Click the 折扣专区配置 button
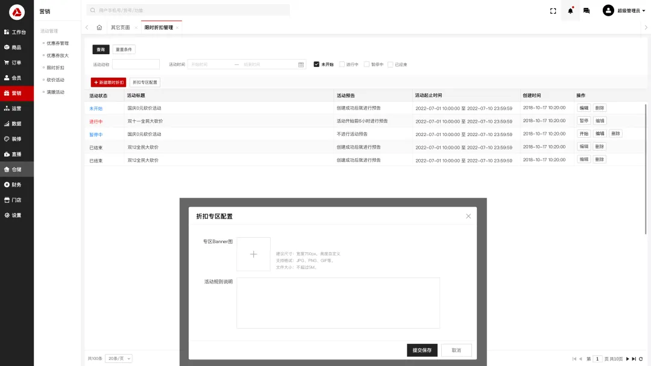The image size is (651, 366). (x=145, y=82)
